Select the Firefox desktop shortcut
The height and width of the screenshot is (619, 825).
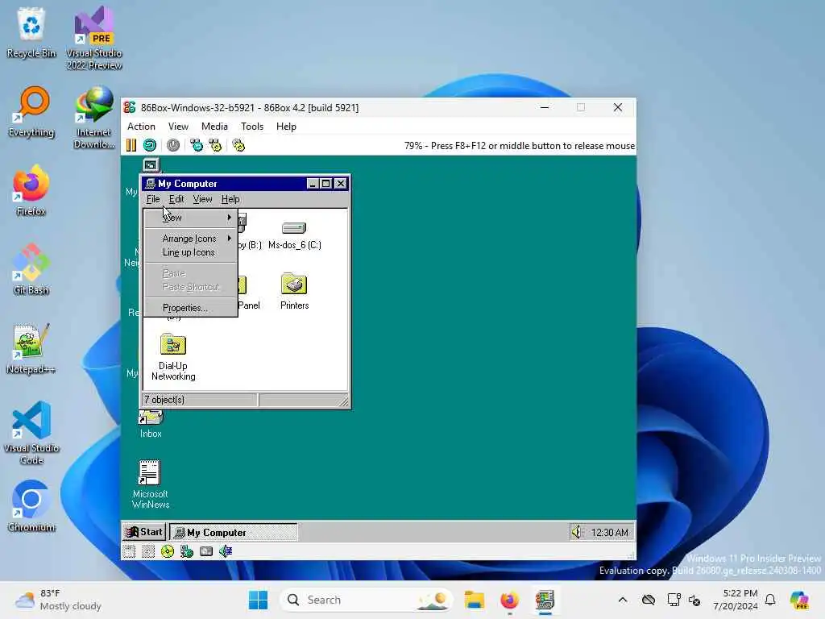coord(31,190)
